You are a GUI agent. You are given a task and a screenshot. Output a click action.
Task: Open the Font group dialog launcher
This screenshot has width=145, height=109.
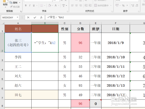(x=67, y=11)
